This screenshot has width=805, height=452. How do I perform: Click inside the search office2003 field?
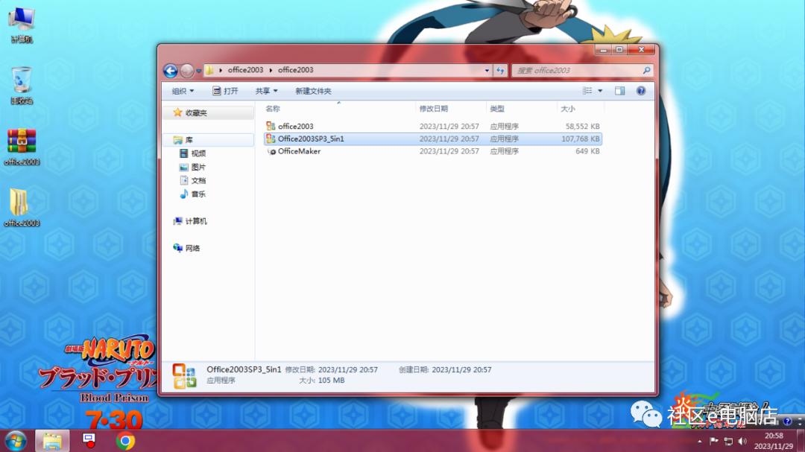(574, 70)
